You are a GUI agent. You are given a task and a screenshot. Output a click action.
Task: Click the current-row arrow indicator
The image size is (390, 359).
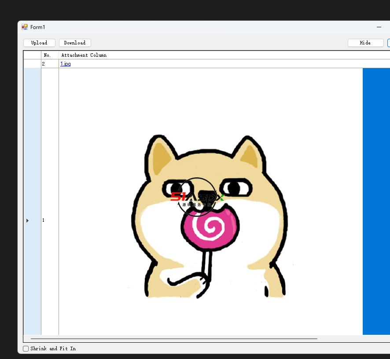click(x=27, y=220)
